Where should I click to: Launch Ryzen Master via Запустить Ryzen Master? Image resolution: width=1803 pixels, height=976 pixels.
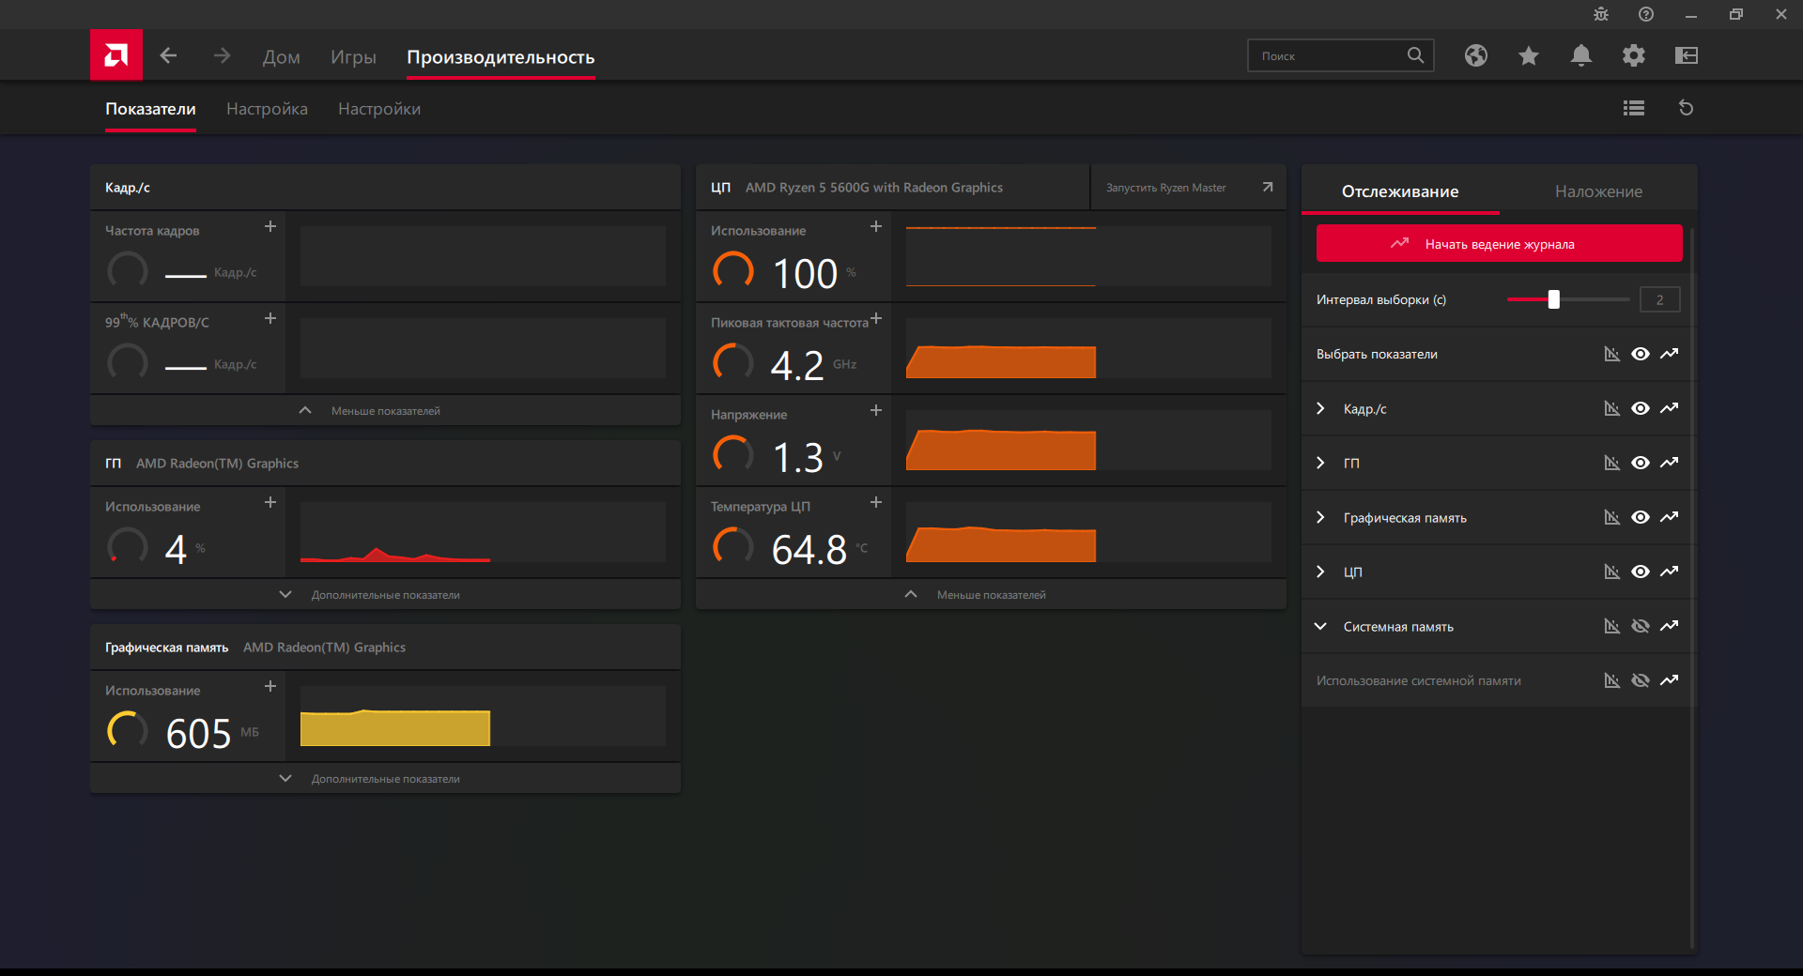tap(1189, 188)
